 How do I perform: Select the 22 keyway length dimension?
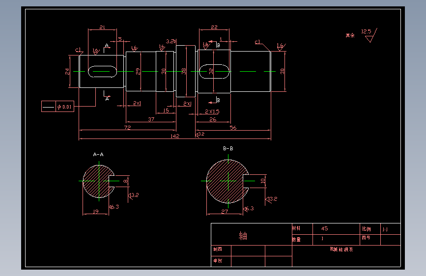(214, 27)
